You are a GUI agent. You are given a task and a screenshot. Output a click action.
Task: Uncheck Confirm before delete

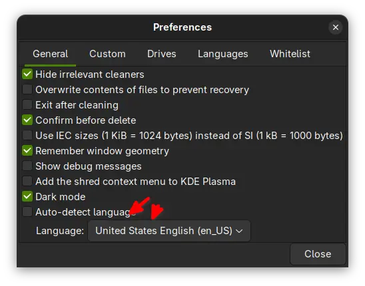click(27, 120)
